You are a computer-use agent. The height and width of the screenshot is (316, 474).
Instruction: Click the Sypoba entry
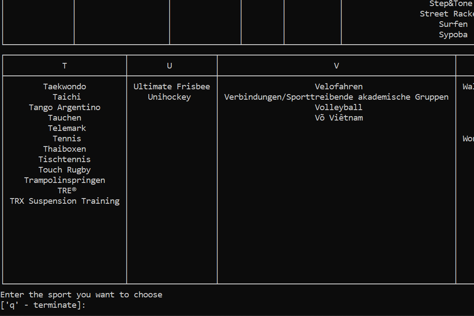coord(453,35)
